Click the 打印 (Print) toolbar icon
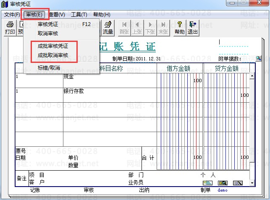 [10, 28]
